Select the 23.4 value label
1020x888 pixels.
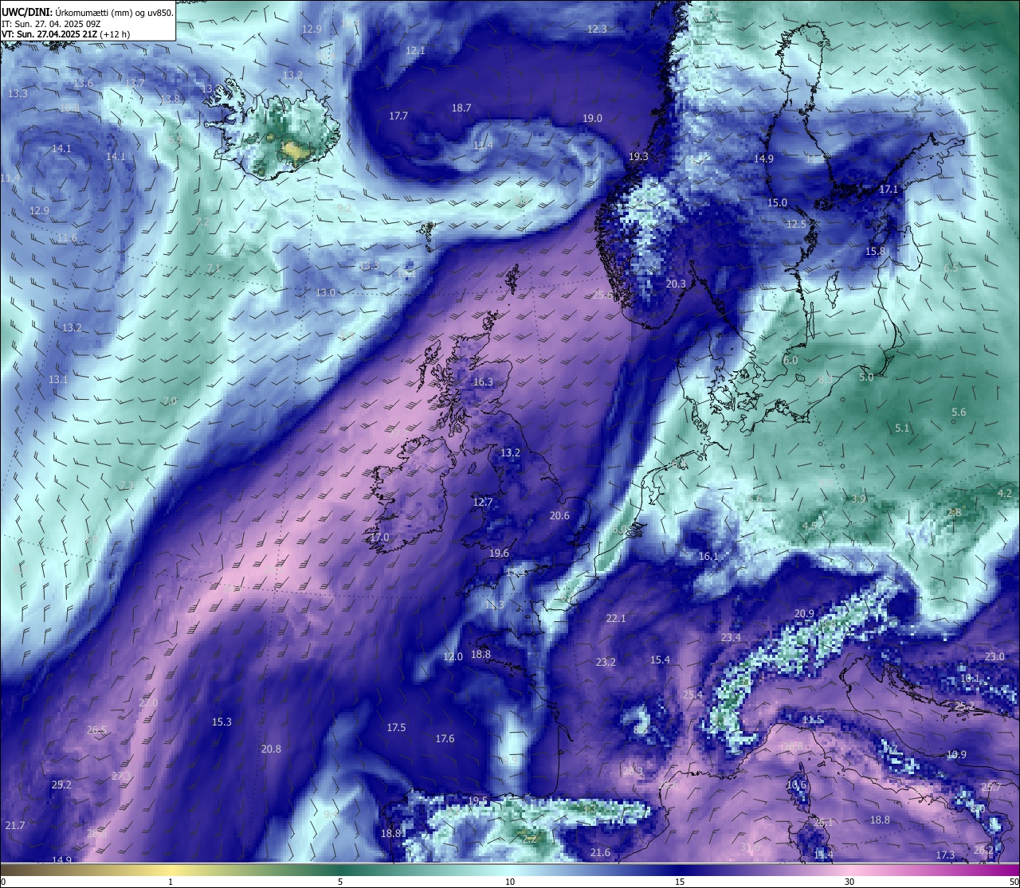point(731,637)
